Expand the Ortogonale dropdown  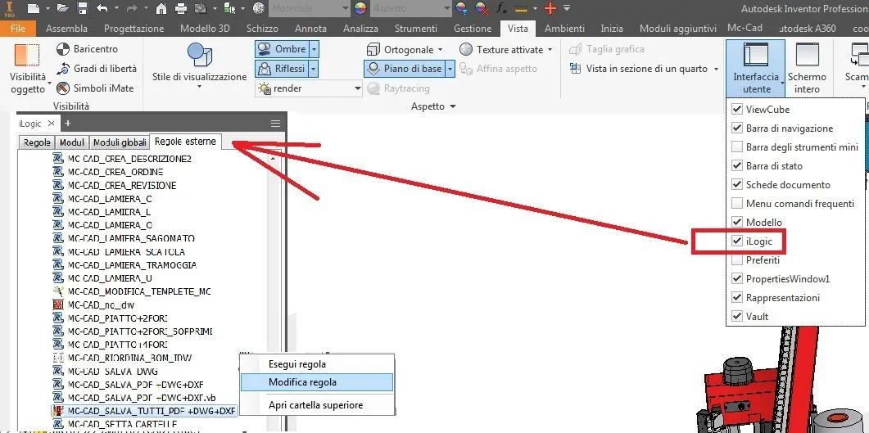440,49
